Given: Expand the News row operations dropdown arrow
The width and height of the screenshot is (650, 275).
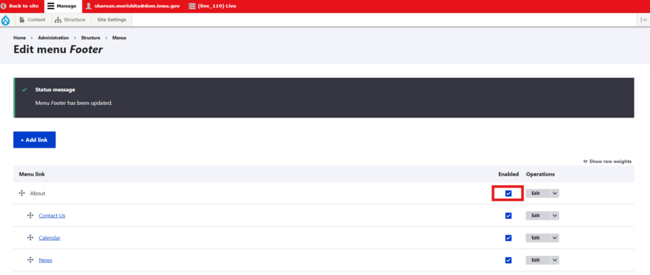Looking at the screenshot, I should coord(555,260).
